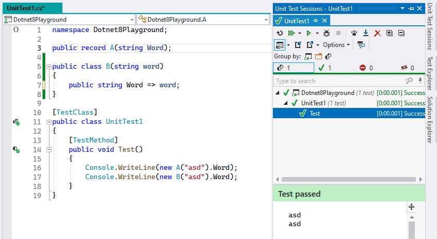This screenshot has width=437, height=239.
Task: Close the UnitTest1 session tab
Action: pyautogui.click(x=325, y=21)
